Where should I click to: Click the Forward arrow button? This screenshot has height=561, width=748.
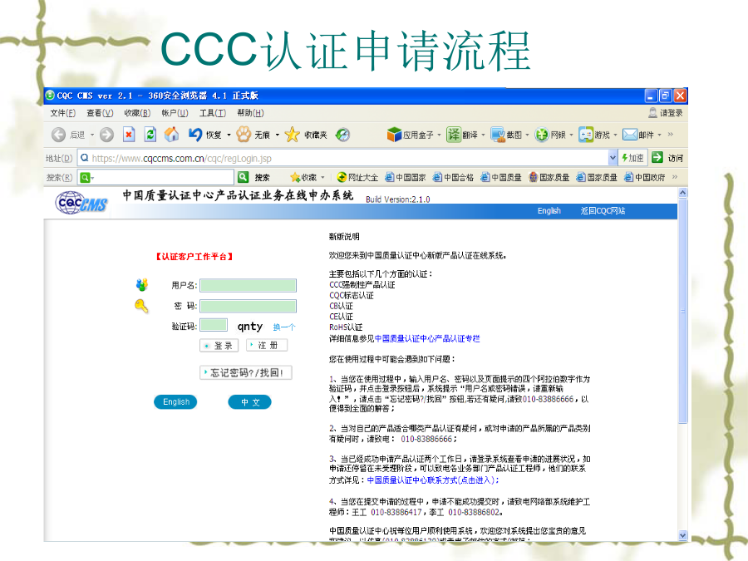[107, 135]
